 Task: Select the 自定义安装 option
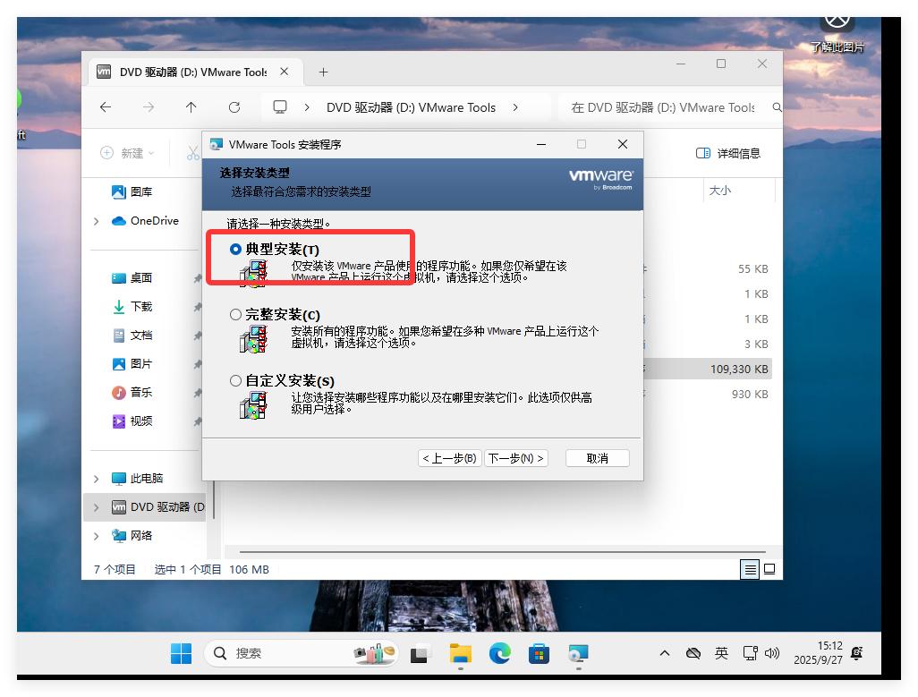pyautogui.click(x=234, y=380)
